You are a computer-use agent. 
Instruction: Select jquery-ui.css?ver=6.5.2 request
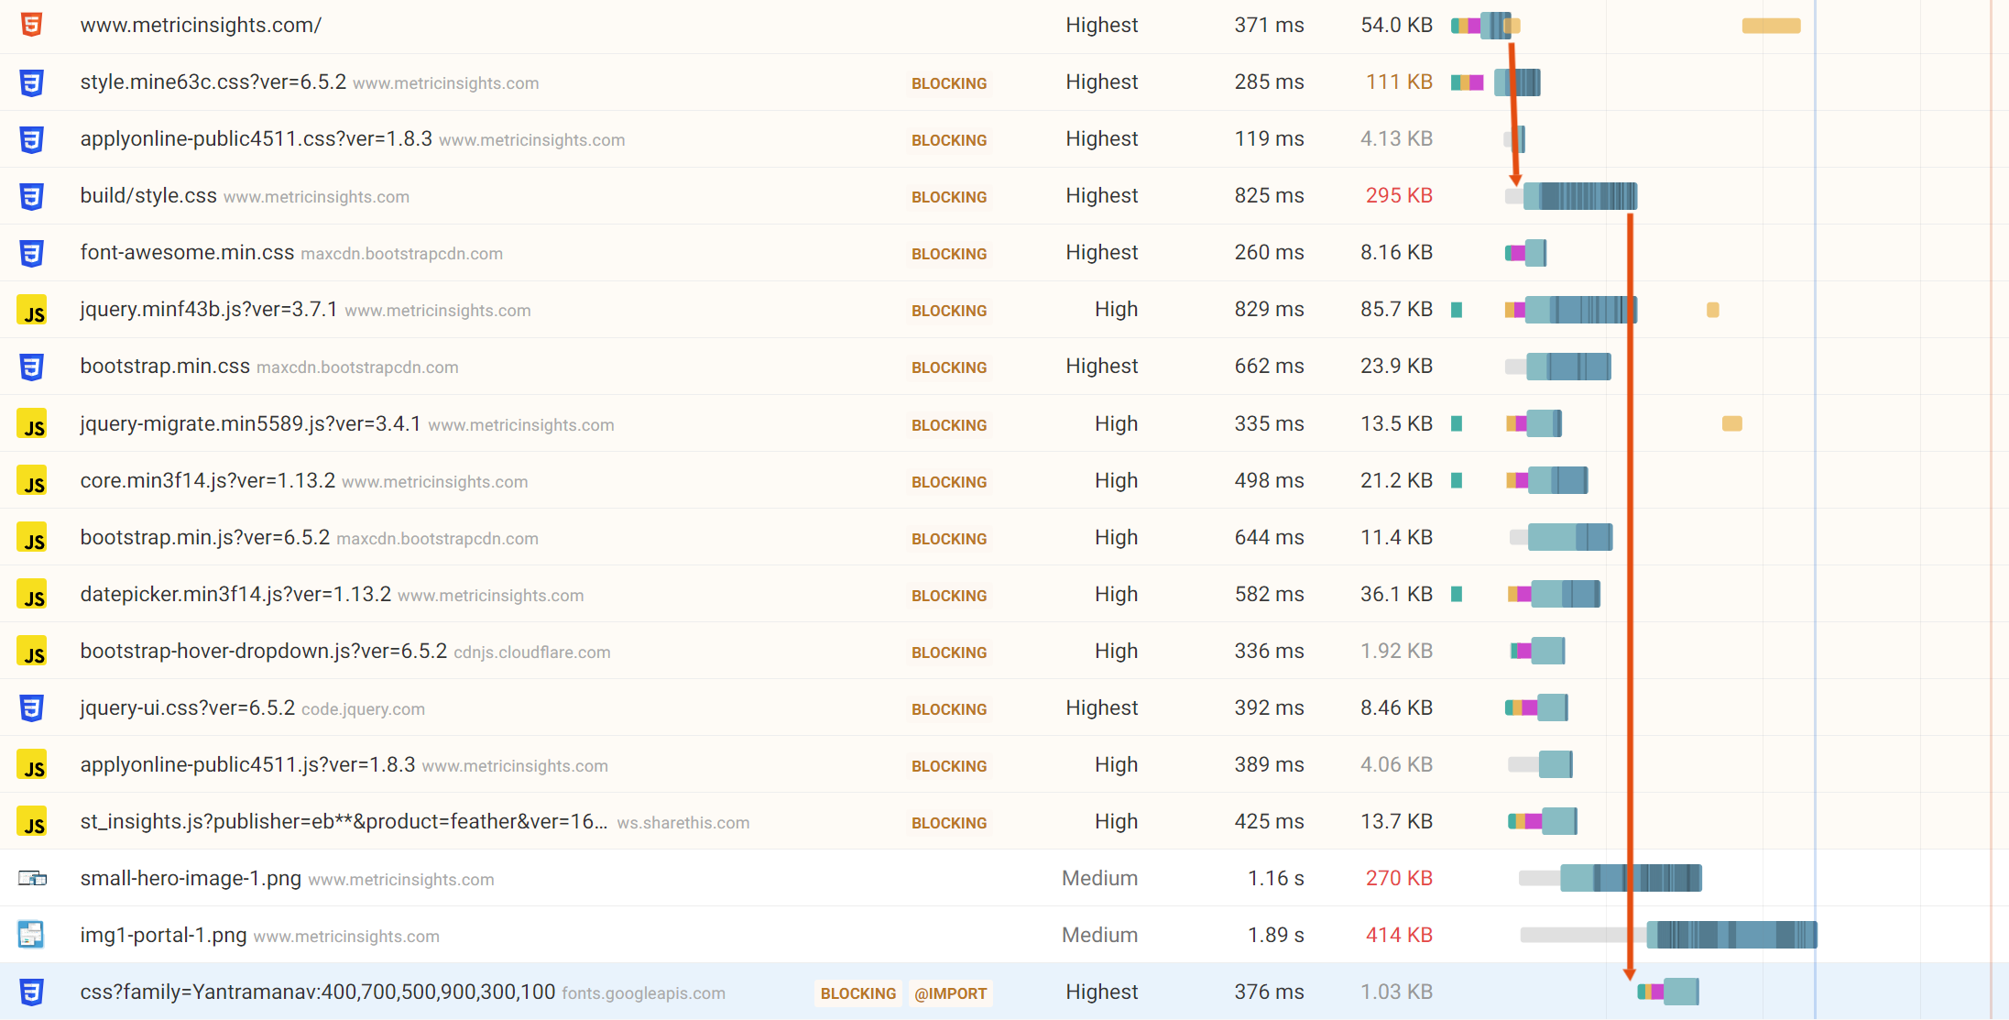coord(188,707)
